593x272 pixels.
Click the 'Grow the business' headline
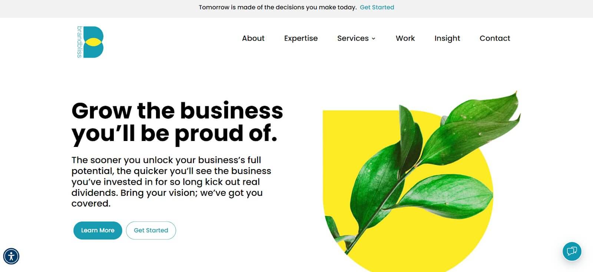pos(177,110)
